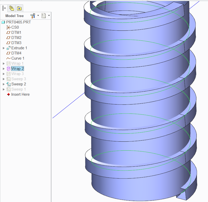Switch to the Favorites tab
Viewport: 208px width, 202px height.
click(x=19, y=9)
